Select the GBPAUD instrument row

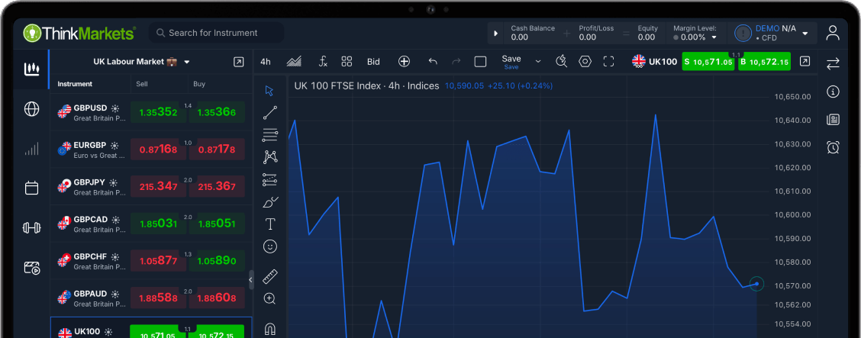(x=151, y=298)
